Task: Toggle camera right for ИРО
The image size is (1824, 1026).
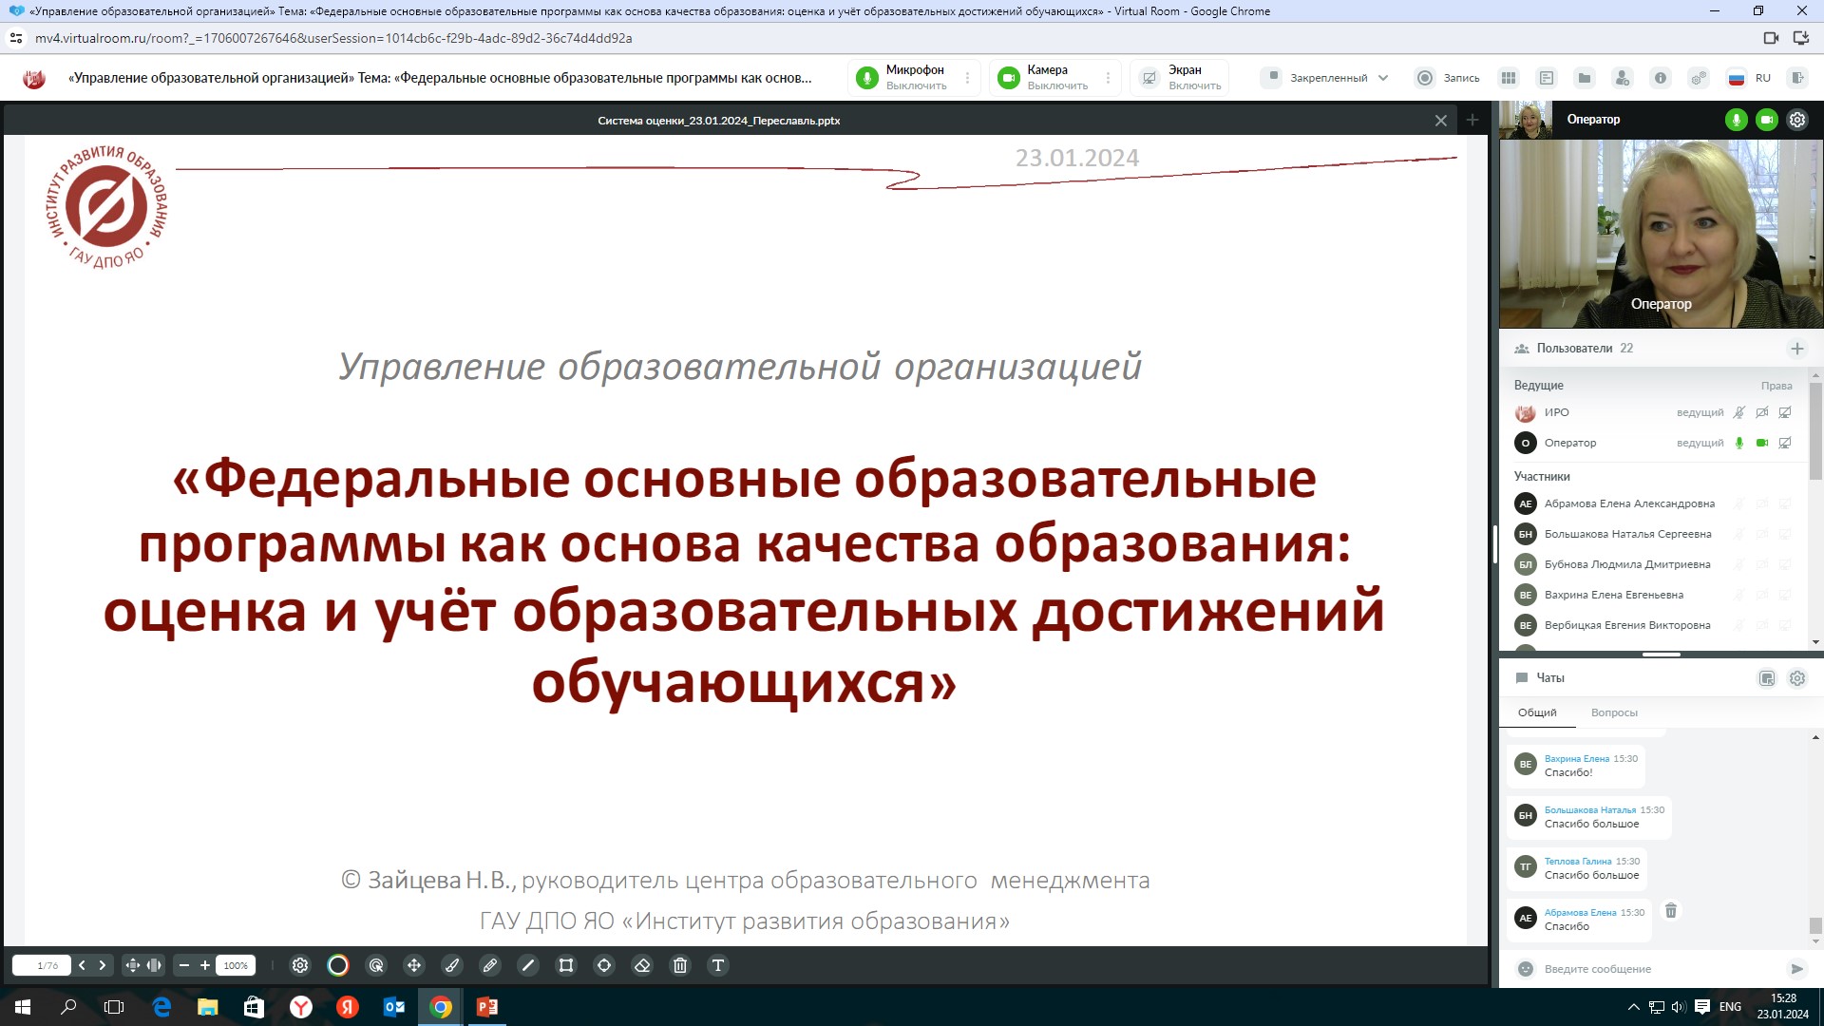Action: point(1762,412)
